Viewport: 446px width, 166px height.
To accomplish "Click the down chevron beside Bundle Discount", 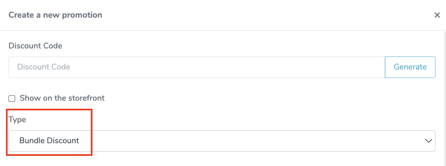I will (428, 141).
